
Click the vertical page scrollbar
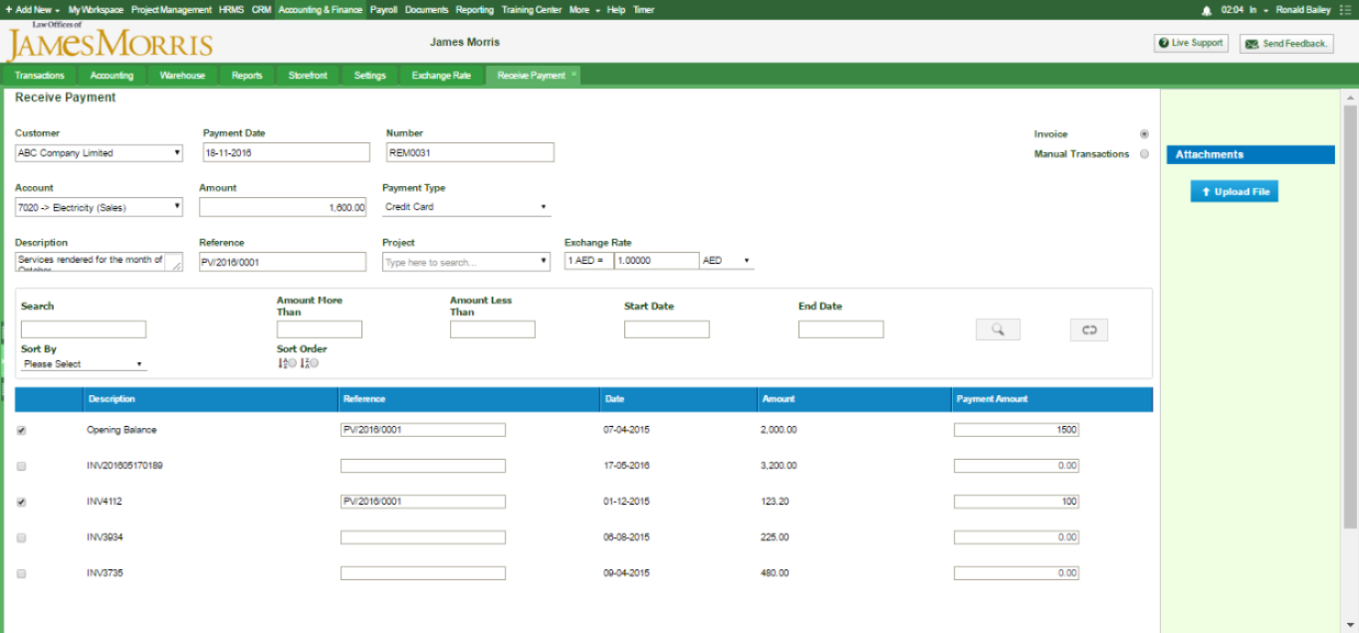coord(1350,316)
